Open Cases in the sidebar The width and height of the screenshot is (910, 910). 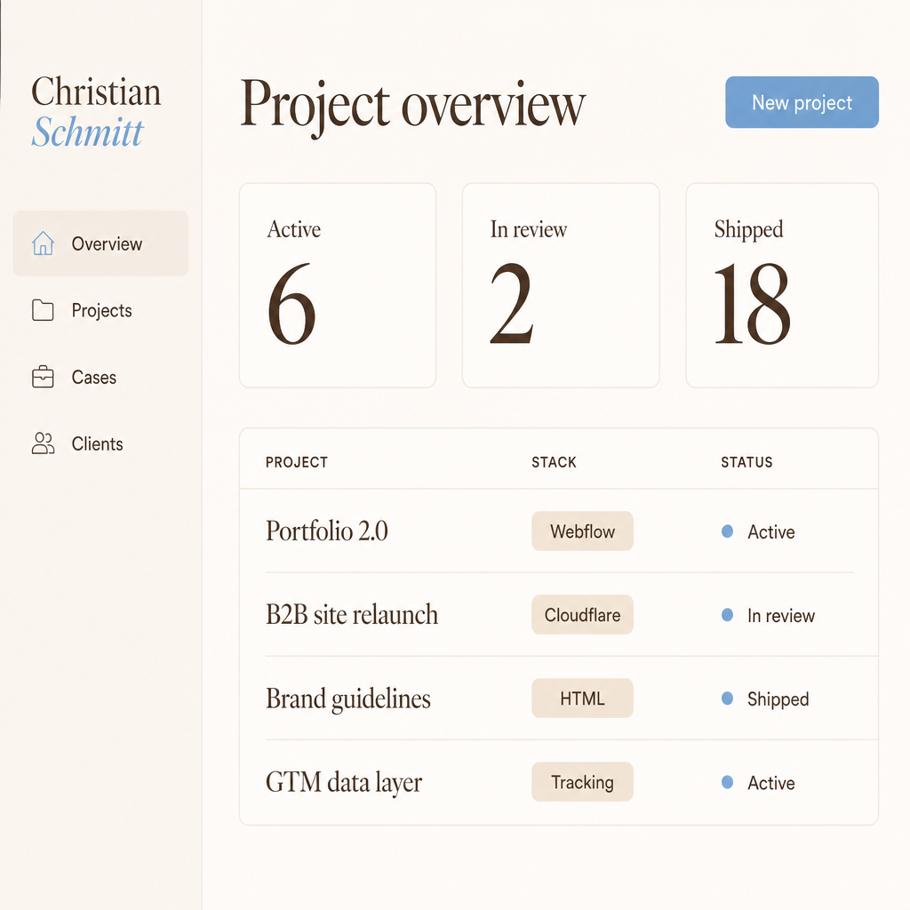click(x=101, y=377)
